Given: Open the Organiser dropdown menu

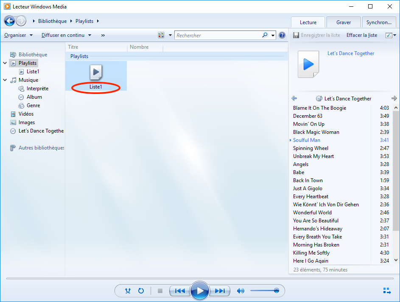Looking at the screenshot, I should point(18,35).
